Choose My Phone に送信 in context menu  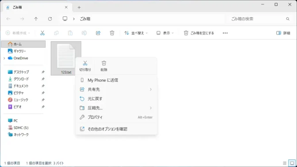[x=116, y=80]
